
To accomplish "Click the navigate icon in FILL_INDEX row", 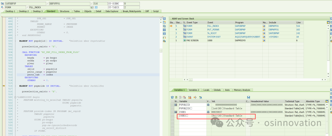I will coord(264,26).
